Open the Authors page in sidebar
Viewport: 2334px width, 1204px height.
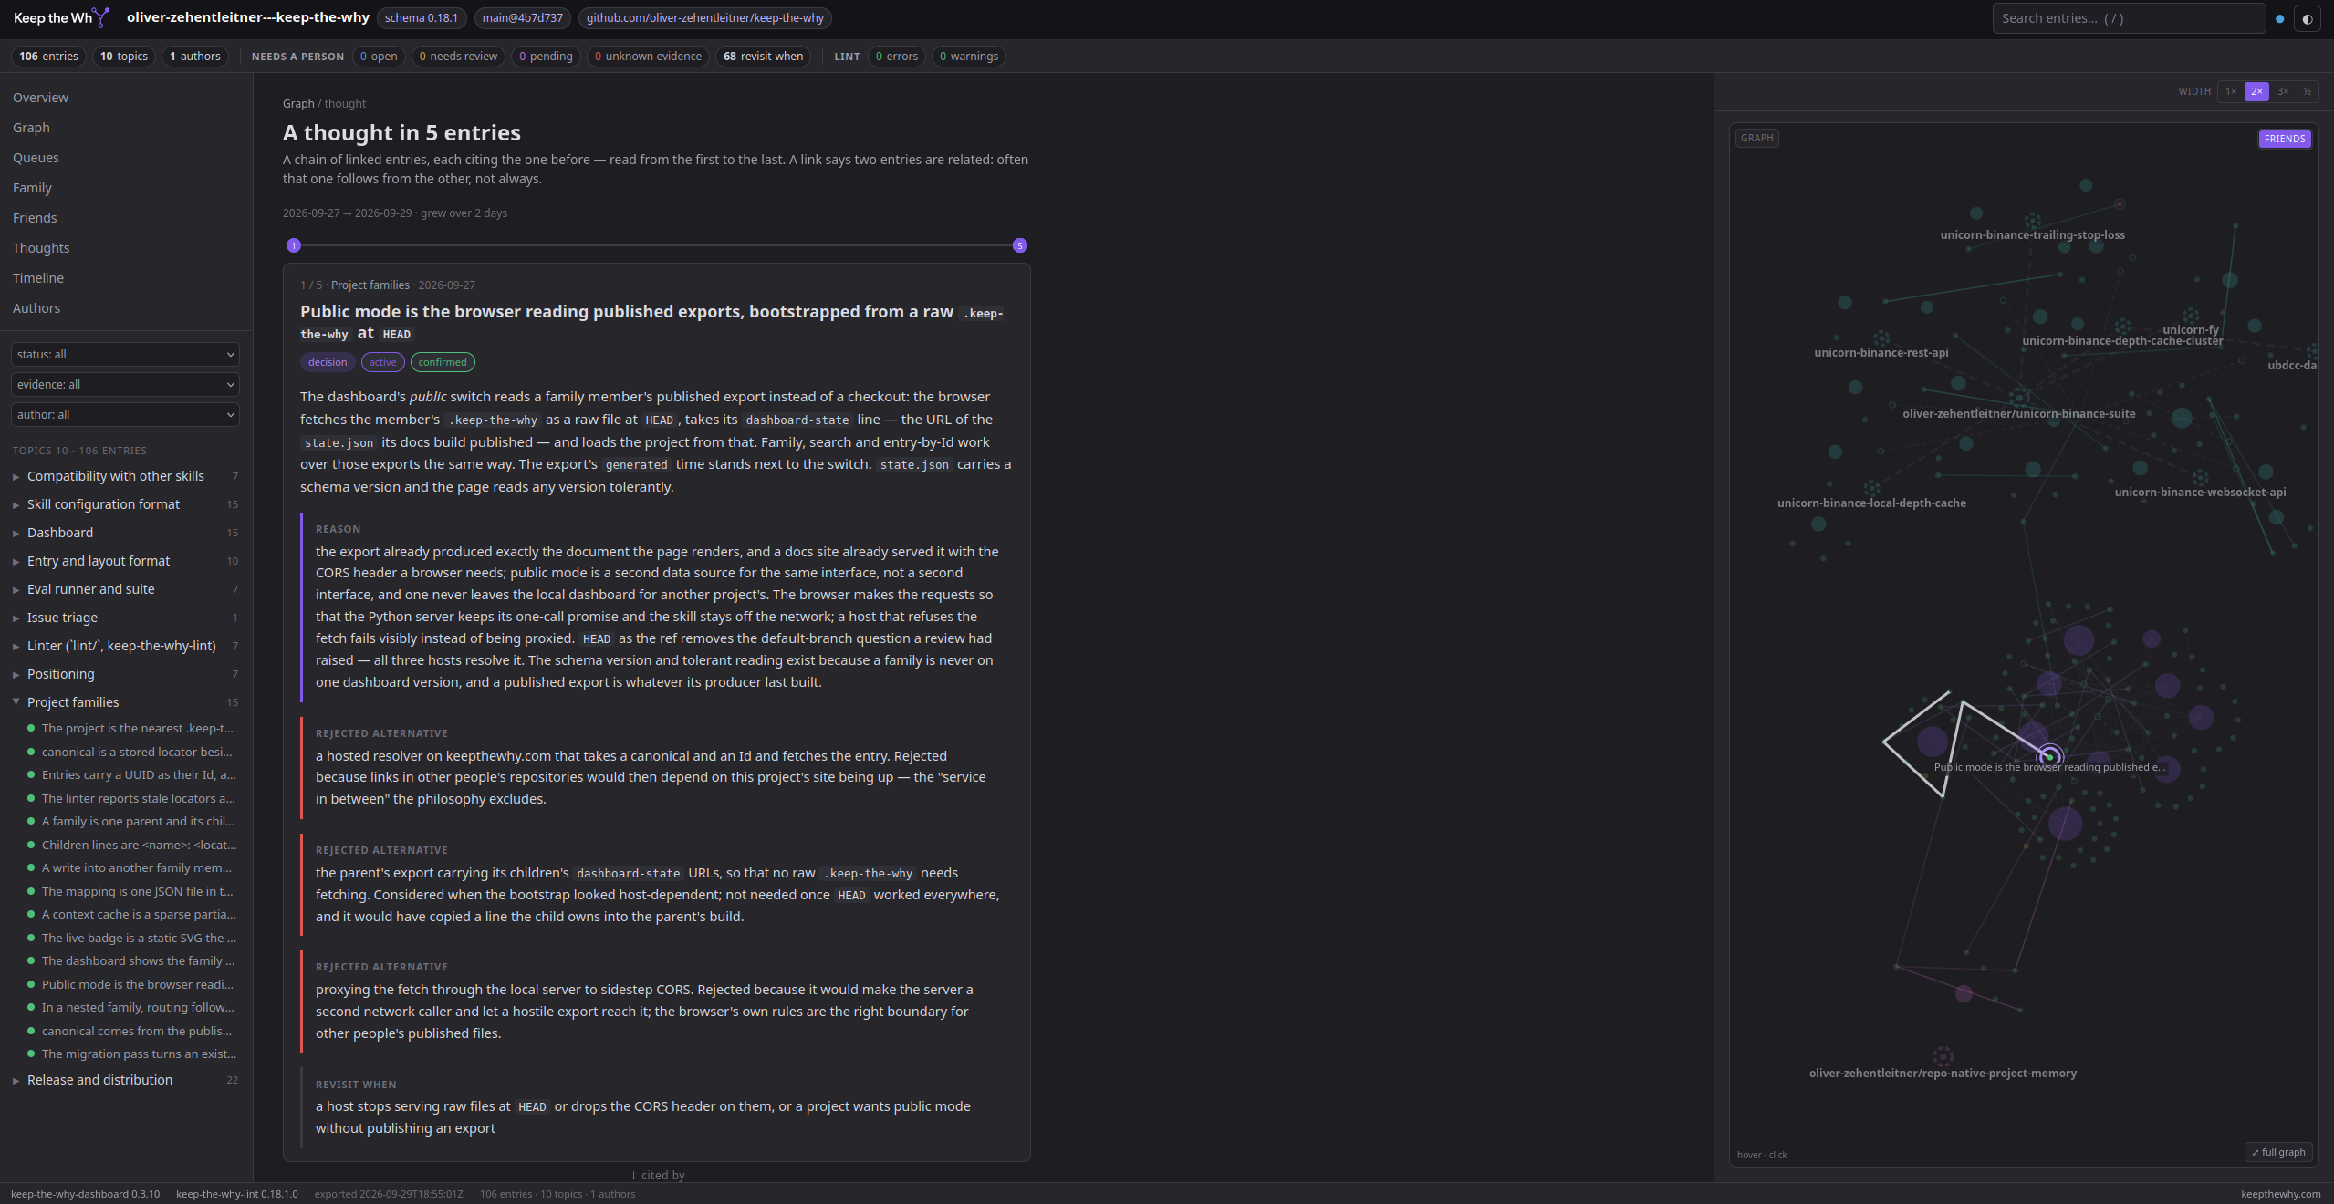[x=36, y=308]
